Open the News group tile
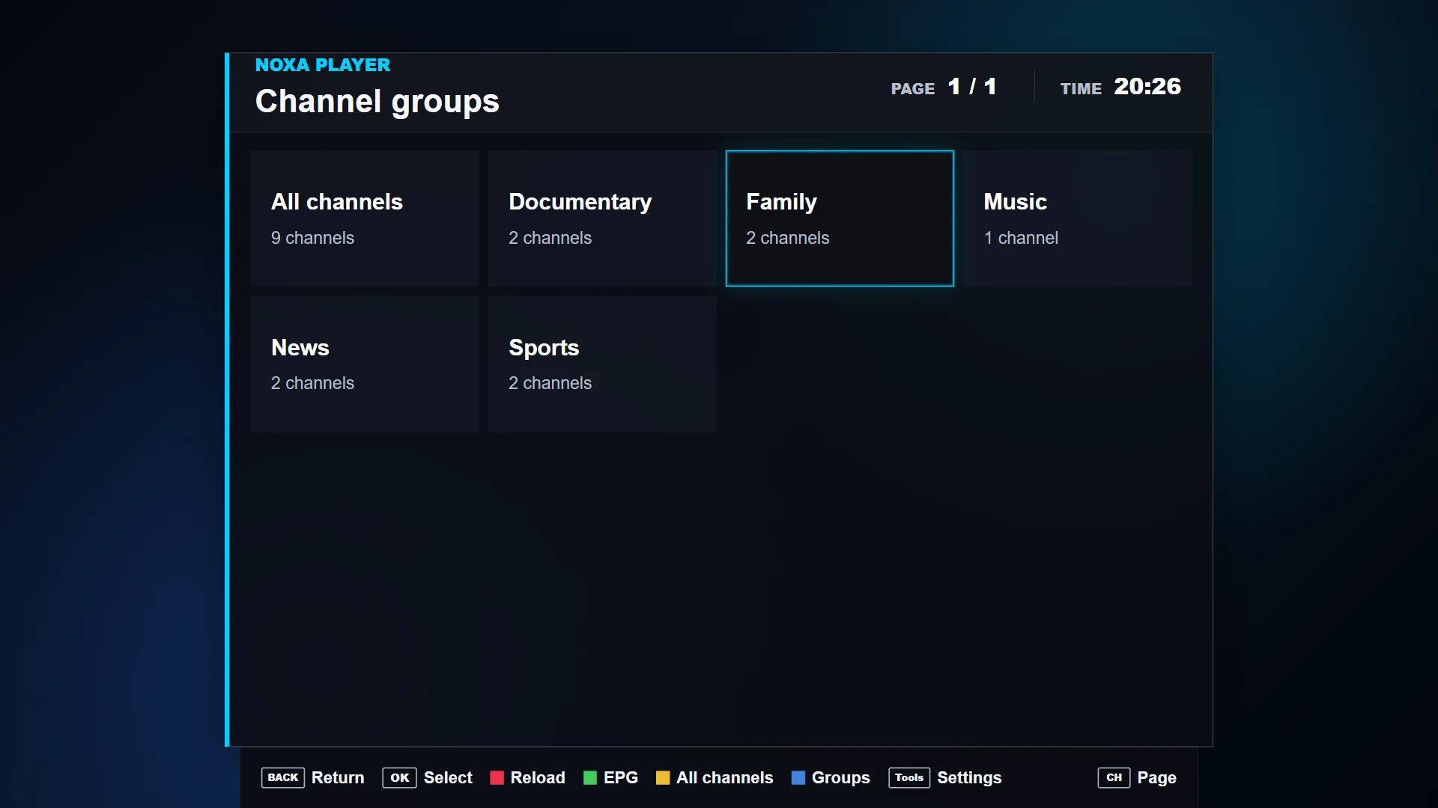The image size is (1438, 808). (x=365, y=364)
